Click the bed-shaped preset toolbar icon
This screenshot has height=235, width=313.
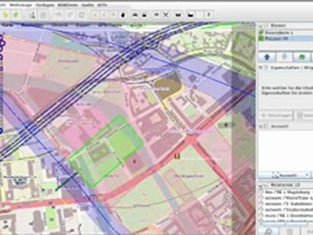[190, 15]
